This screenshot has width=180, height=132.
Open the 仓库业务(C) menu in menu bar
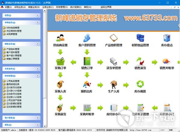48,7
